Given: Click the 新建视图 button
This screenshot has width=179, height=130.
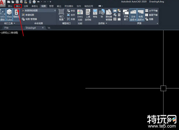Looking at the screenshot, I should click(x=28, y=15).
